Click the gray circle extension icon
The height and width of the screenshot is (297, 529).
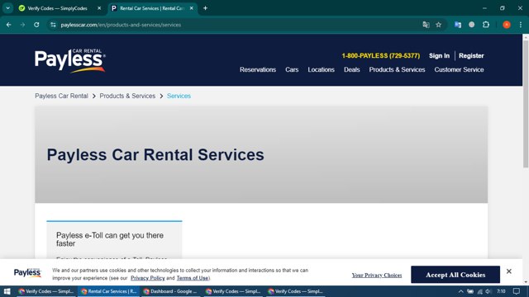coord(472,25)
